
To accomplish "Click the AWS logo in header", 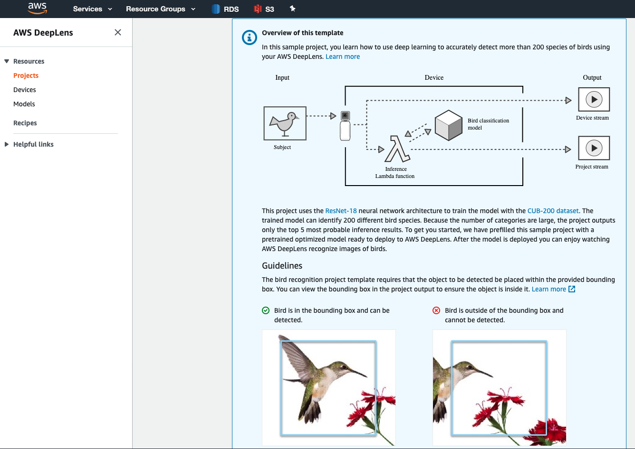I will pyautogui.click(x=37, y=9).
